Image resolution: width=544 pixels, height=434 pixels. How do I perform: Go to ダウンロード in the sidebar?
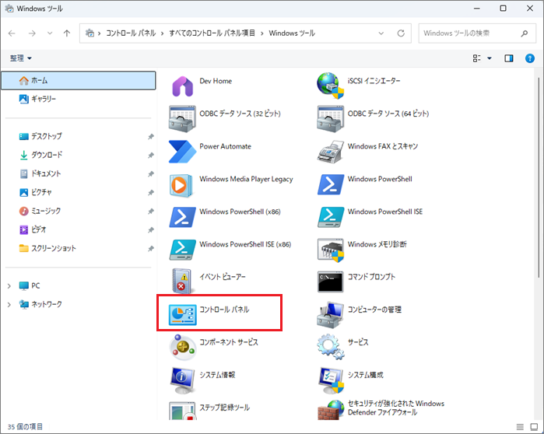point(47,155)
